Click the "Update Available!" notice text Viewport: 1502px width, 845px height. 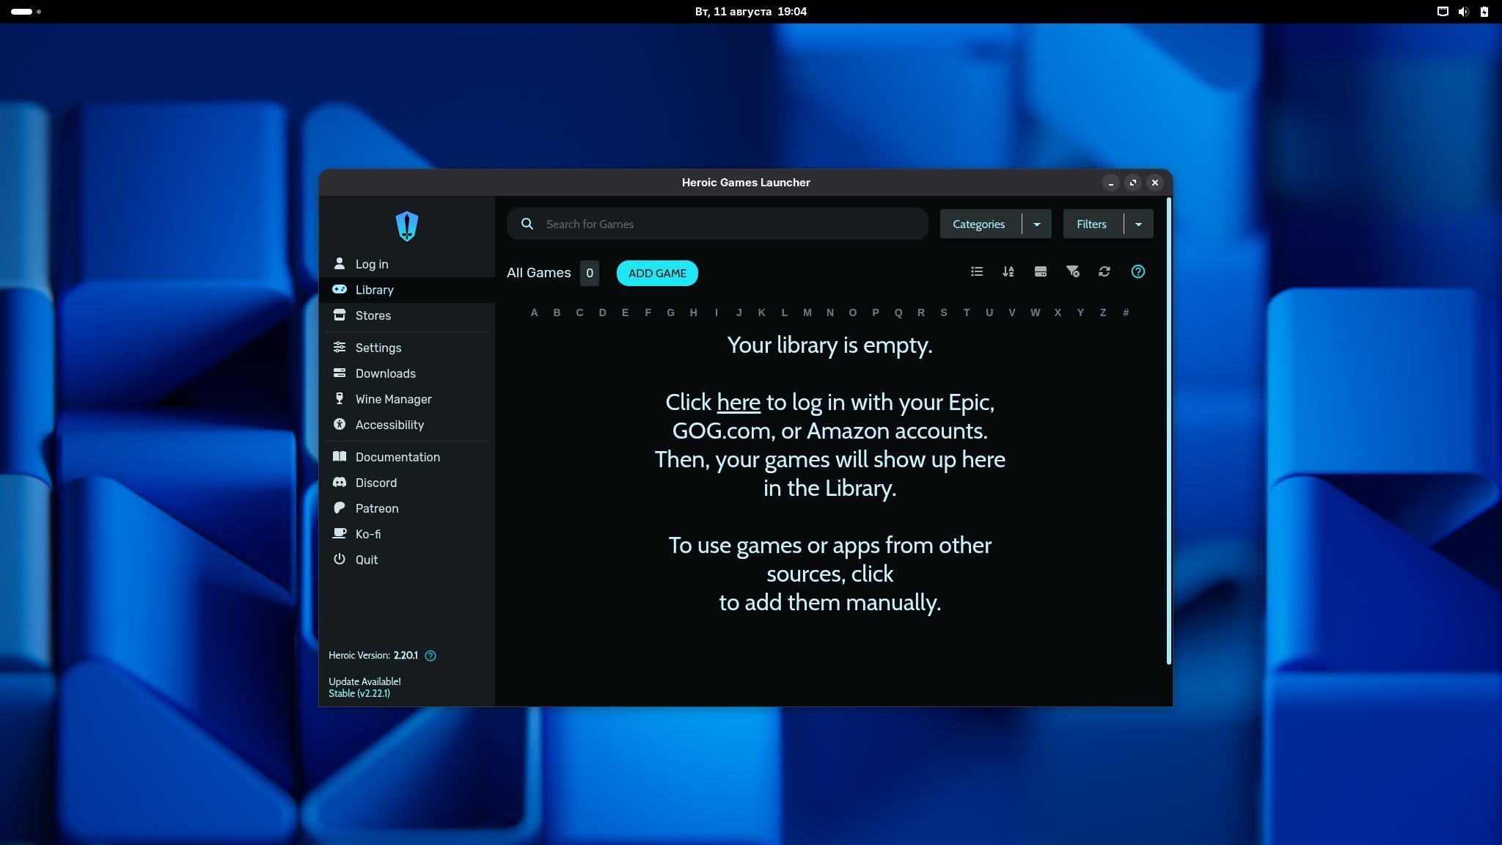pyautogui.click(x=364, y=681)
